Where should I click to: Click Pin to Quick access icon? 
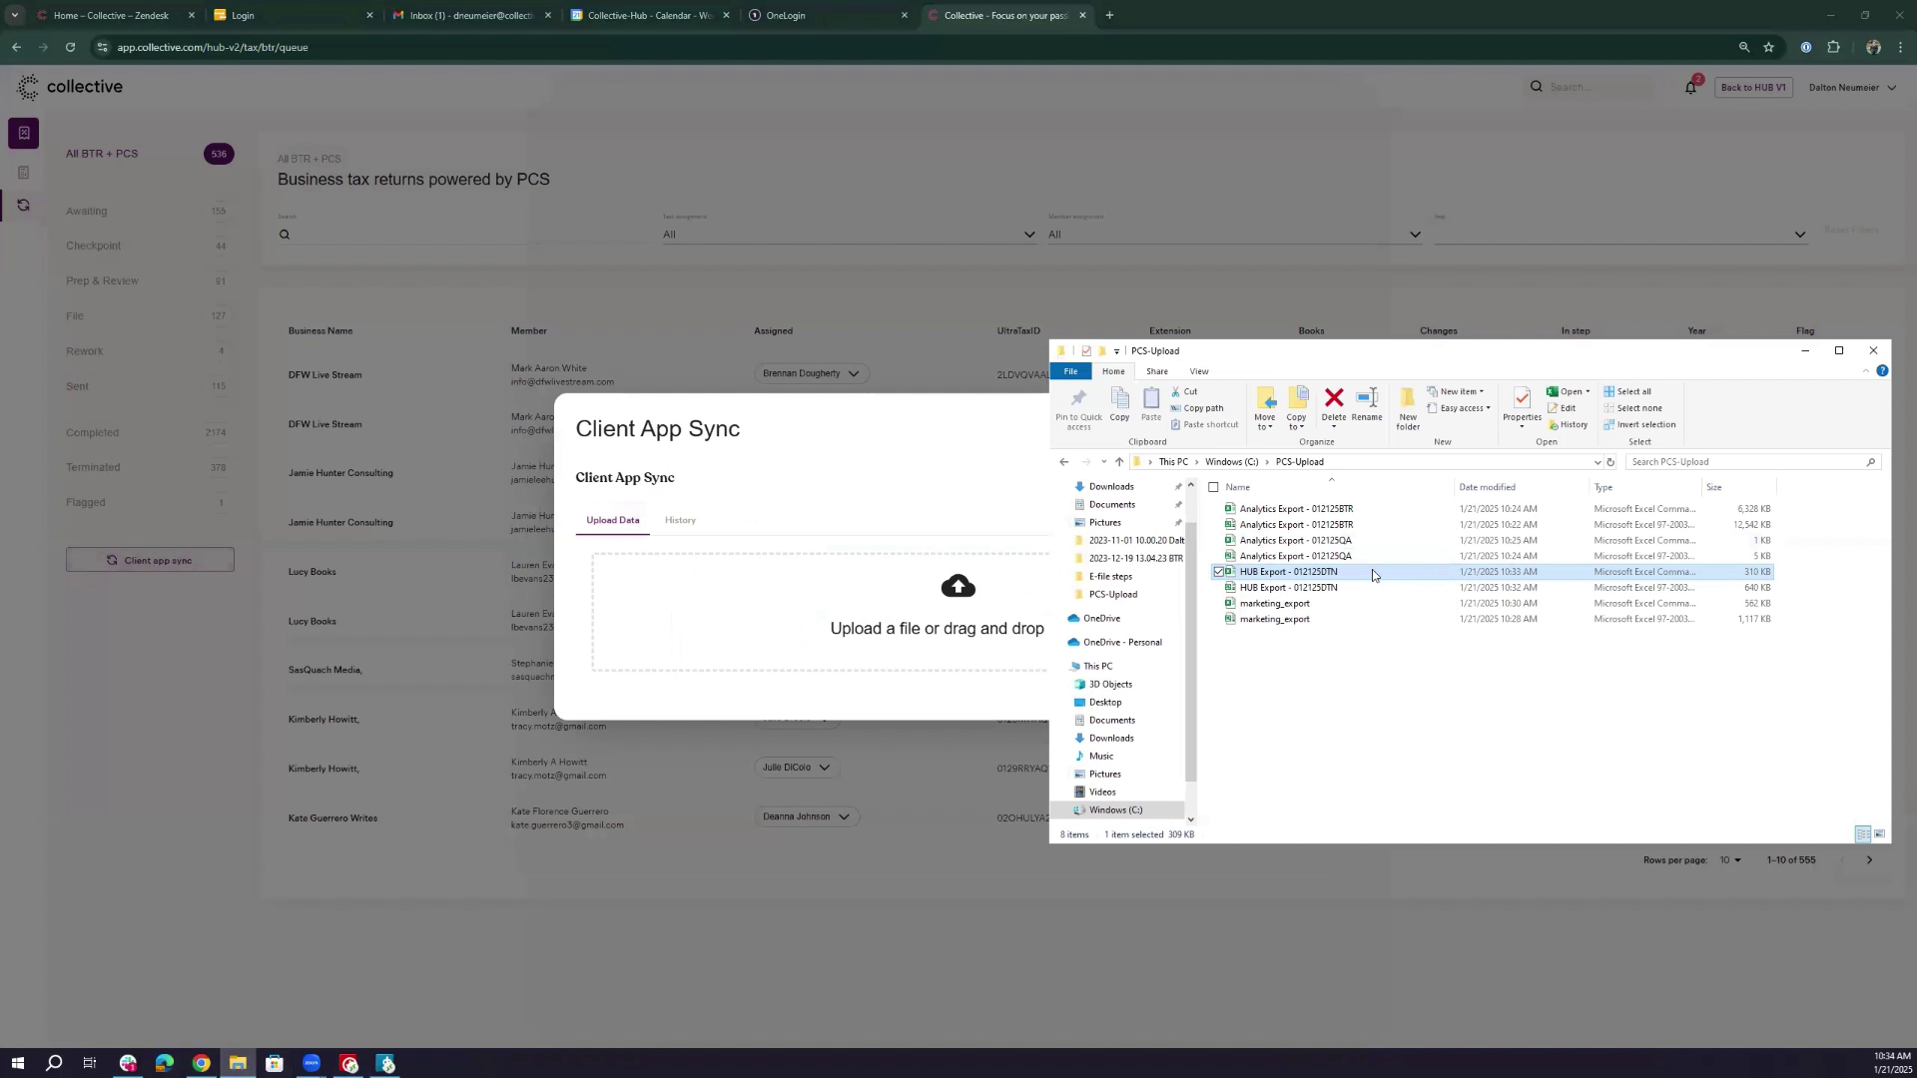[1077, 400]
